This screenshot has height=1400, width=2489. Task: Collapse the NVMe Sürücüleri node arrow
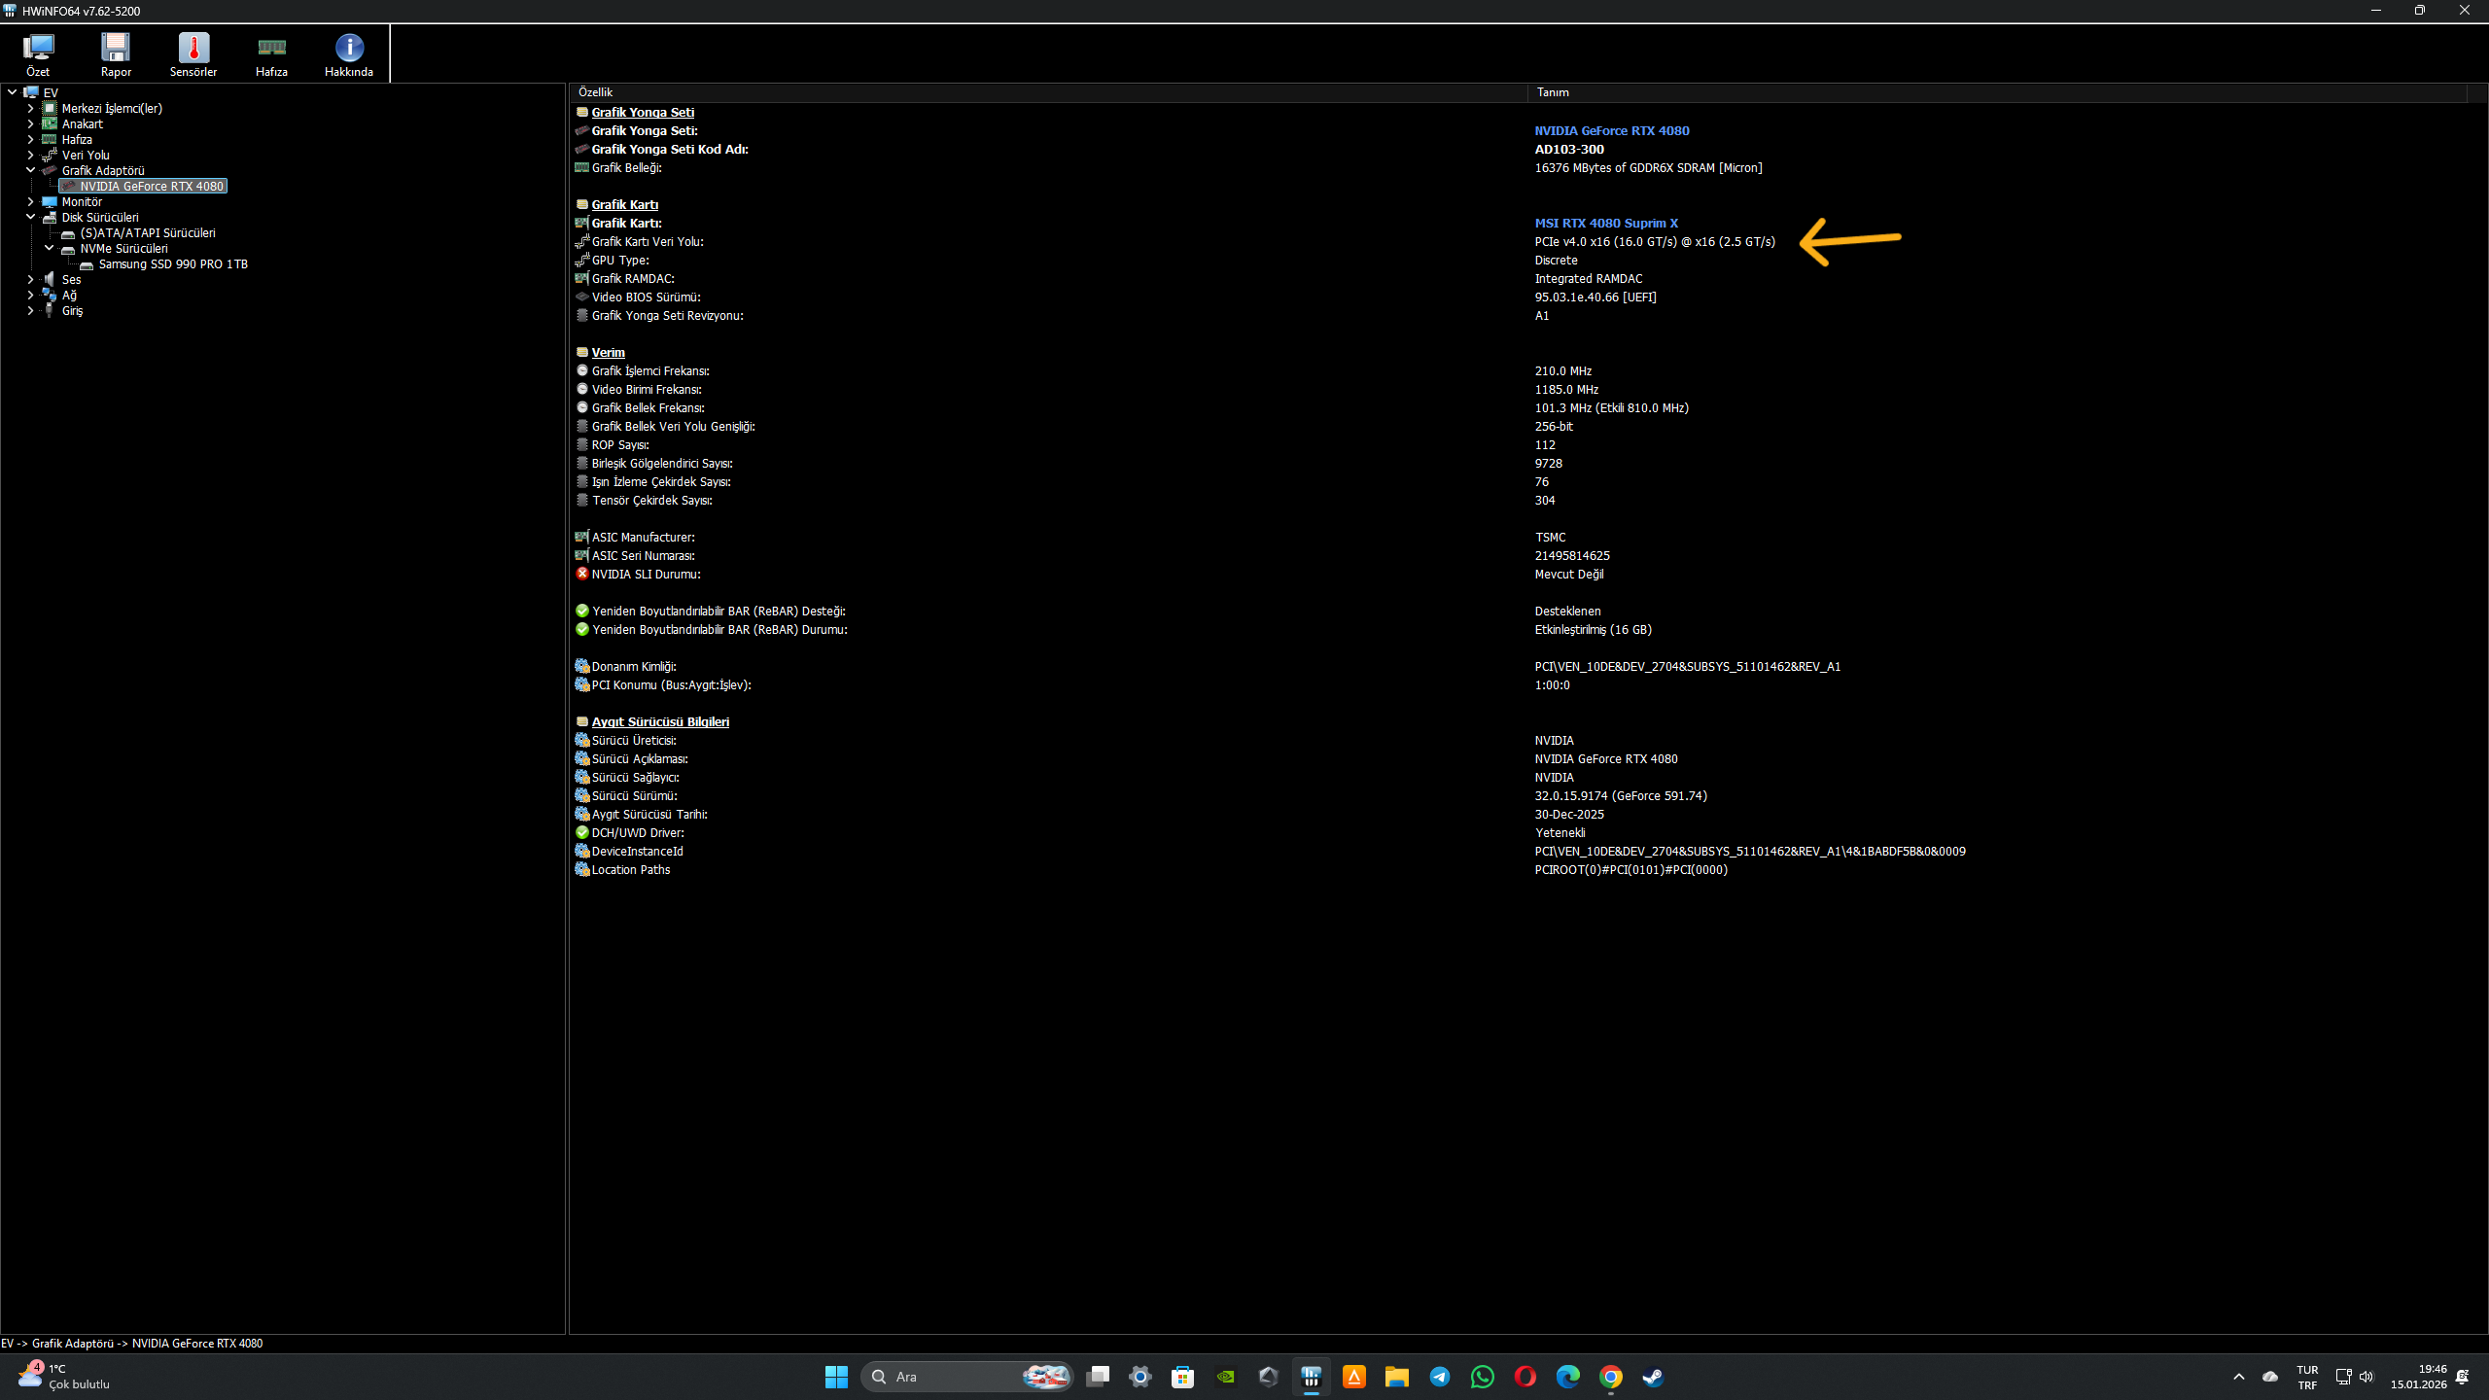(49, 248)
